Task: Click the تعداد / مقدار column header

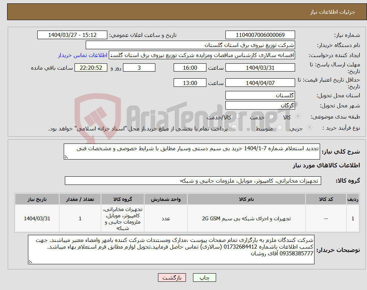Action: (80, 199)
